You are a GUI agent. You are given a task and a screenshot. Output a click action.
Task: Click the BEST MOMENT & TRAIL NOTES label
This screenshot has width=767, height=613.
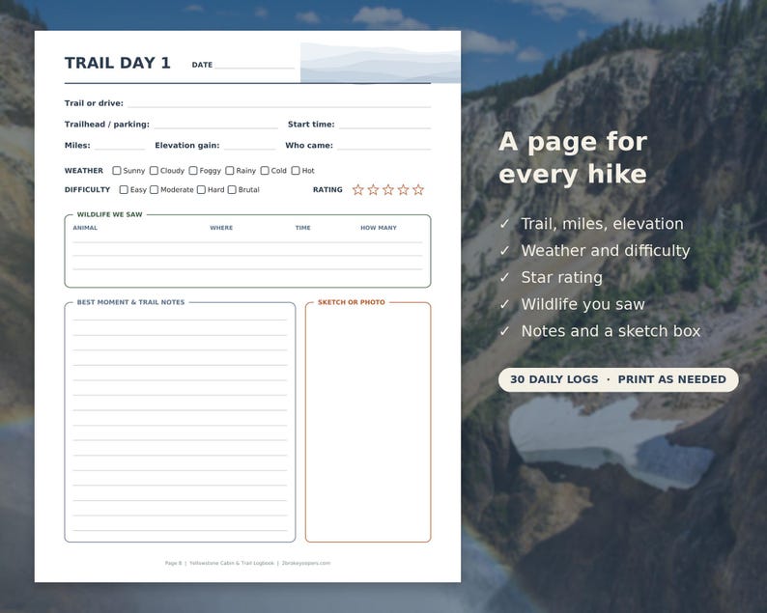tap(130, 302)
